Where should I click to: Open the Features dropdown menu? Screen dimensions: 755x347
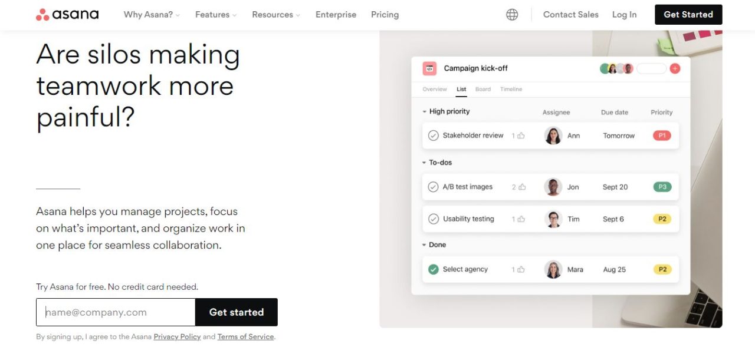212,14
